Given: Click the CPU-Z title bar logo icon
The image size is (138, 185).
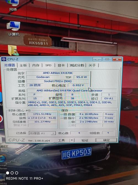Looking at the screenshot, I should point(4,59).
